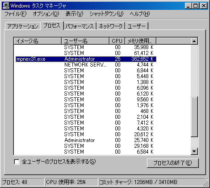Image resolution: width=210 pixels, height=188 pixels.
Task: Maximize the Task Manager window
Action: (x=195, y=6)
